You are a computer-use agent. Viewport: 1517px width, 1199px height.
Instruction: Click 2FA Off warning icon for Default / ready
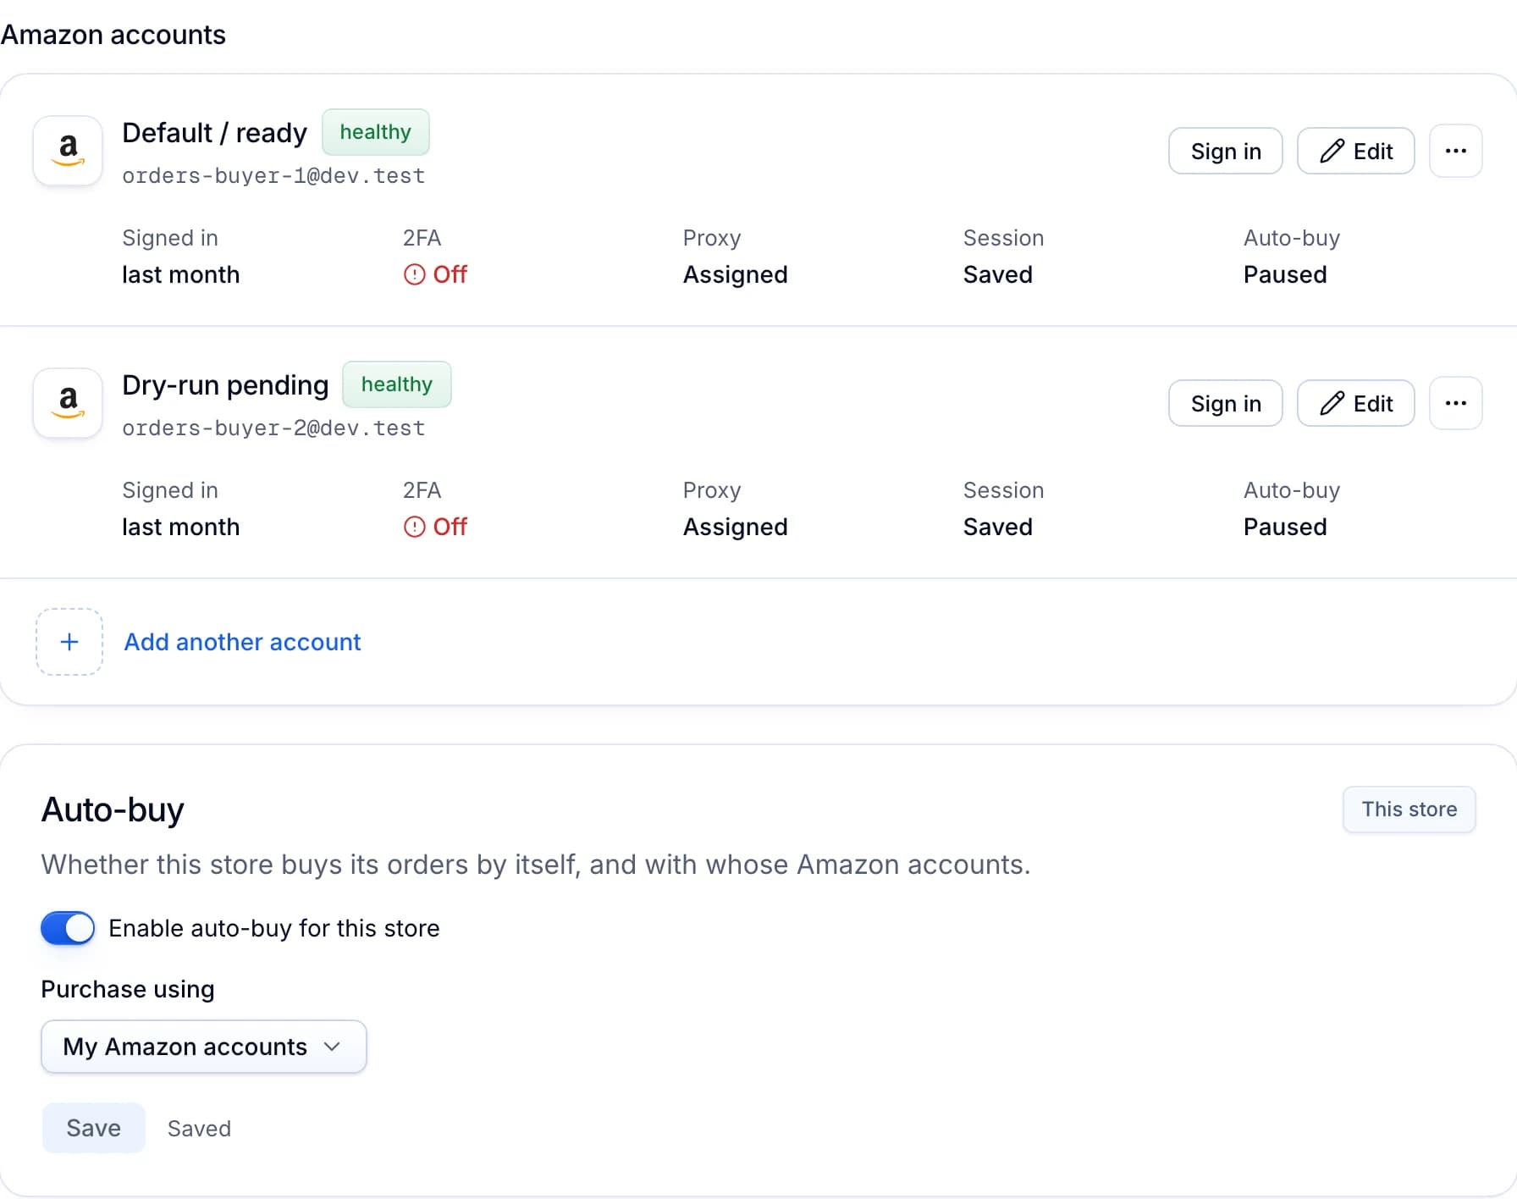414,274
